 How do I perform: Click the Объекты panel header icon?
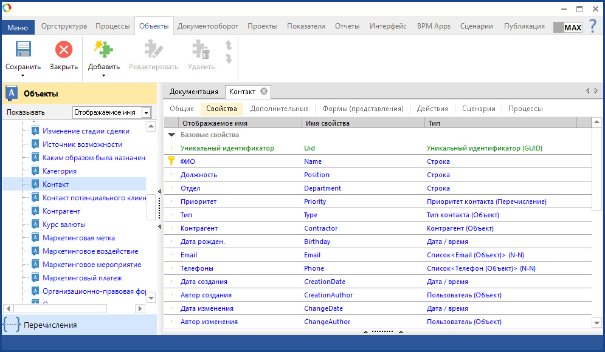coord(12,93)
